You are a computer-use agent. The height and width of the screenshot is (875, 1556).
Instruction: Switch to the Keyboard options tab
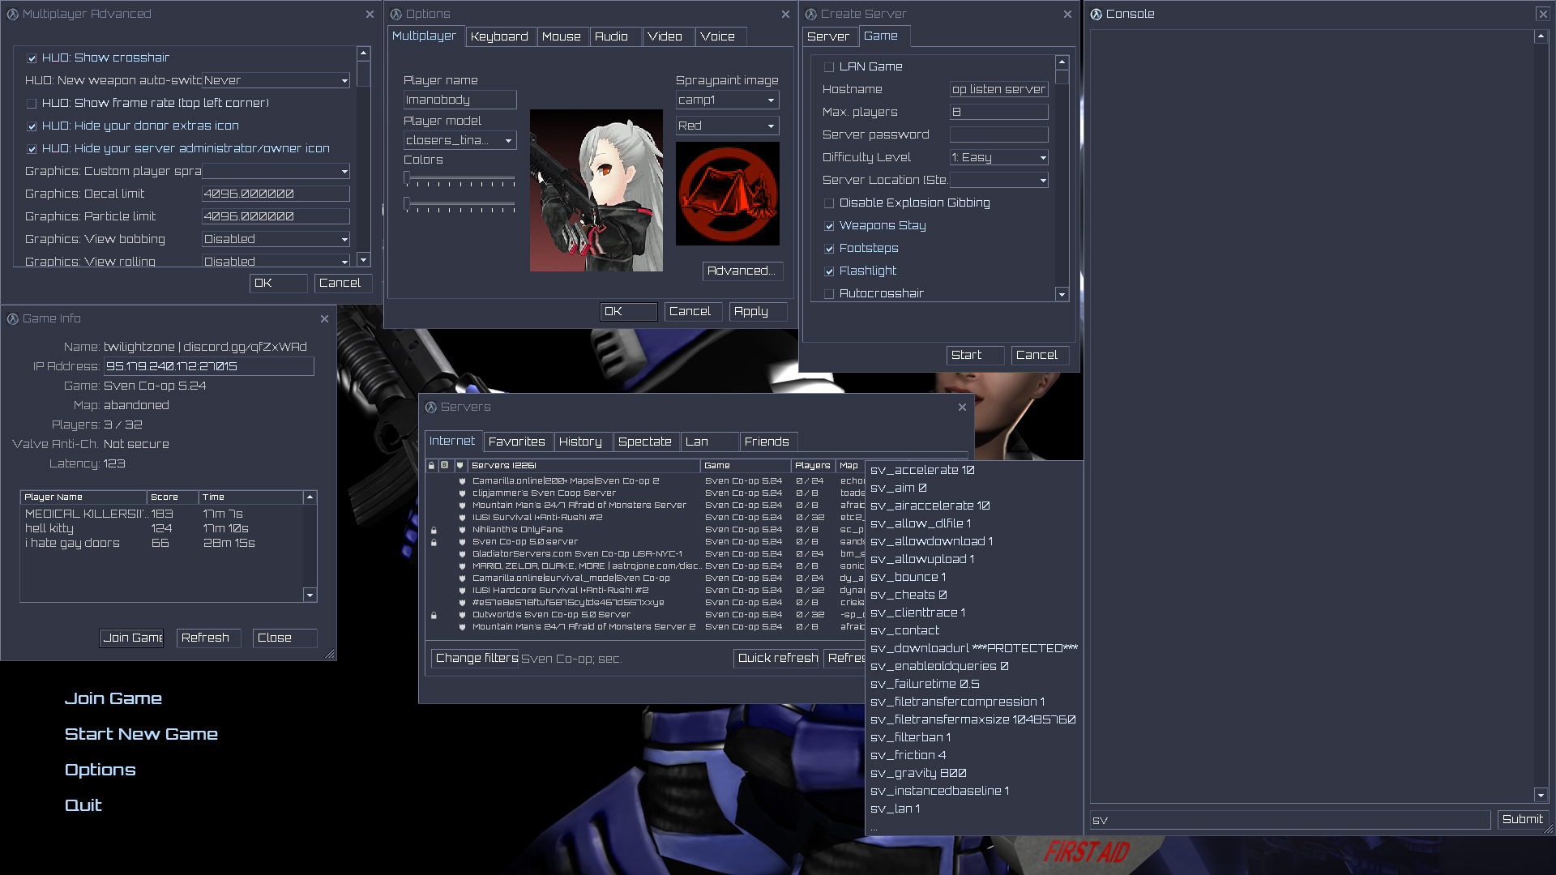pos(499,37)
